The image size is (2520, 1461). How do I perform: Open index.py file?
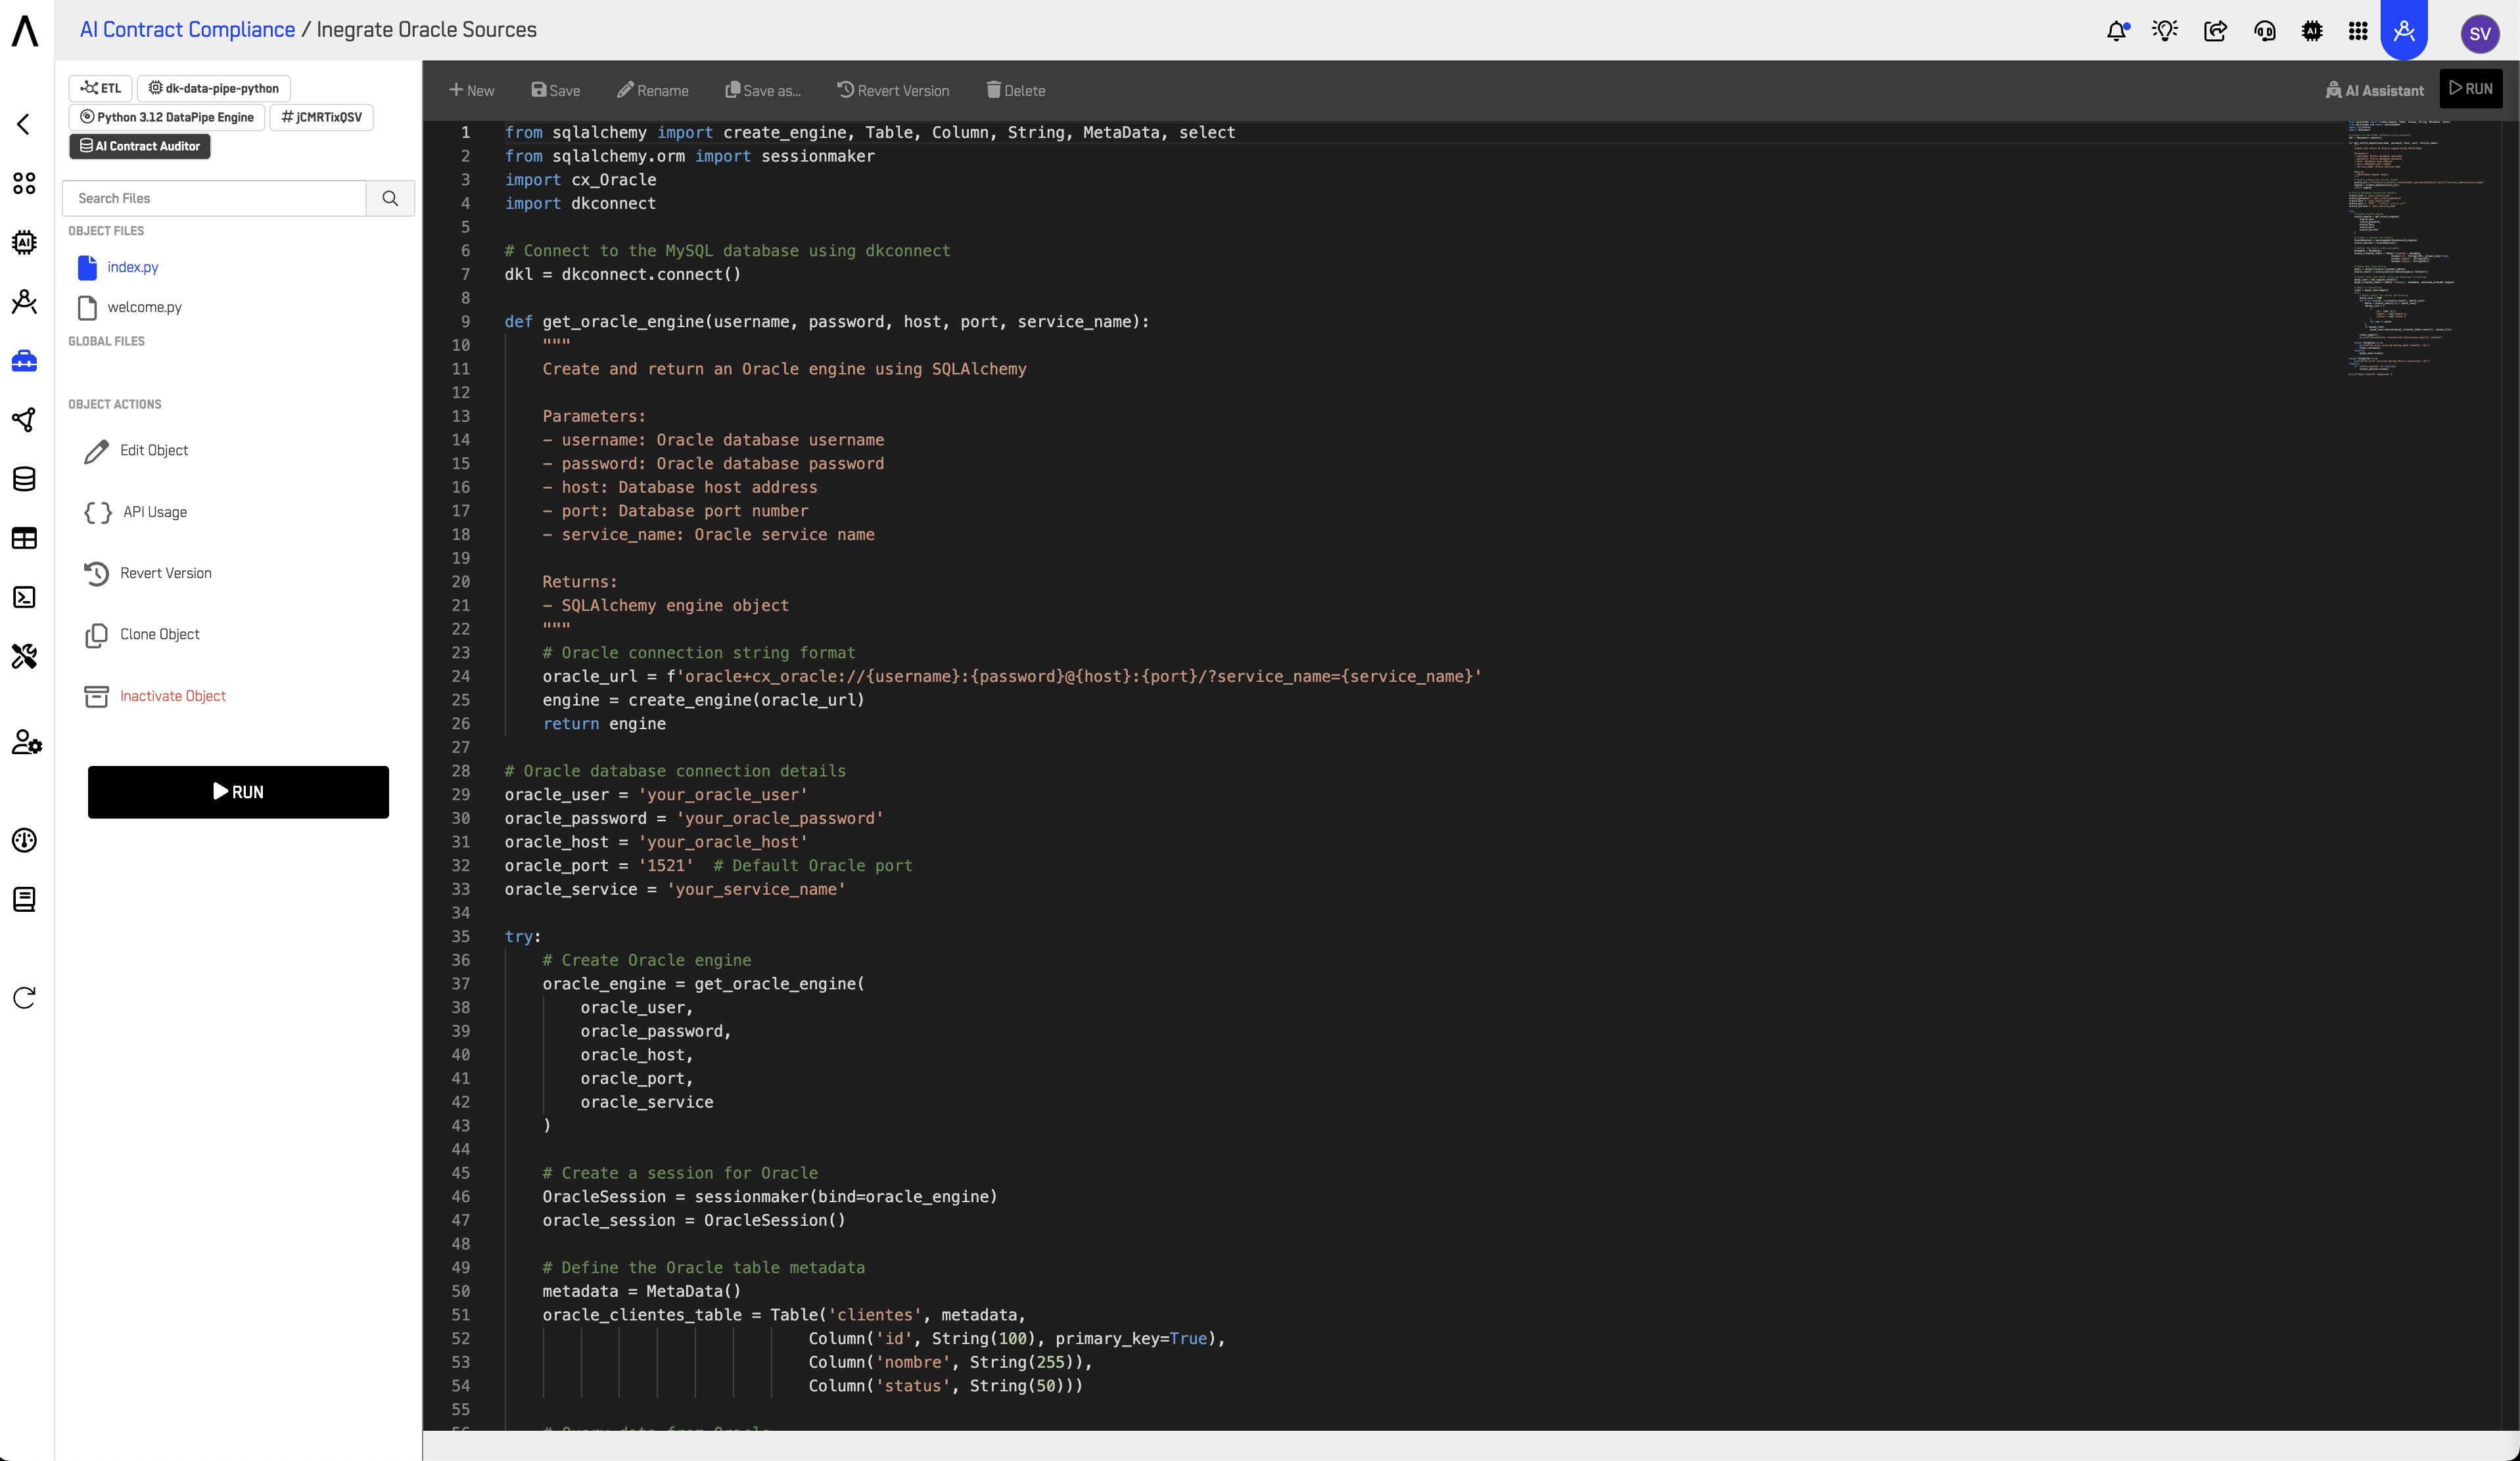133,267
